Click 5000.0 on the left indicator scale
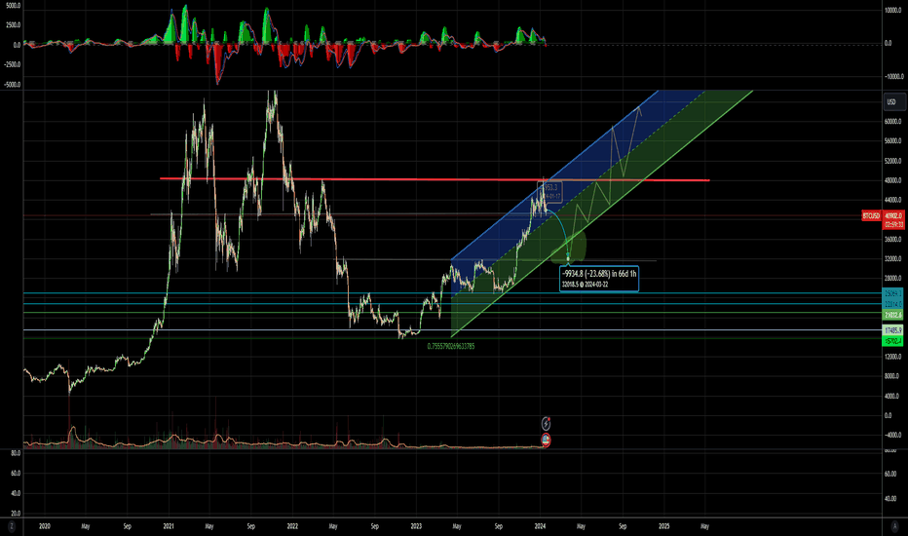Viewport: 908px width, 536px height. [x=13, y=5]
